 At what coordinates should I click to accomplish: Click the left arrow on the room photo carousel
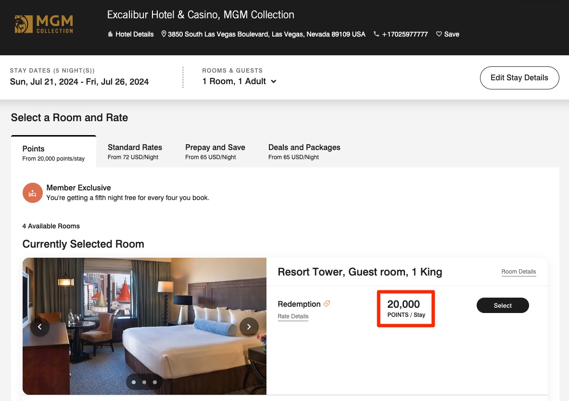click(x=40, y=326)
